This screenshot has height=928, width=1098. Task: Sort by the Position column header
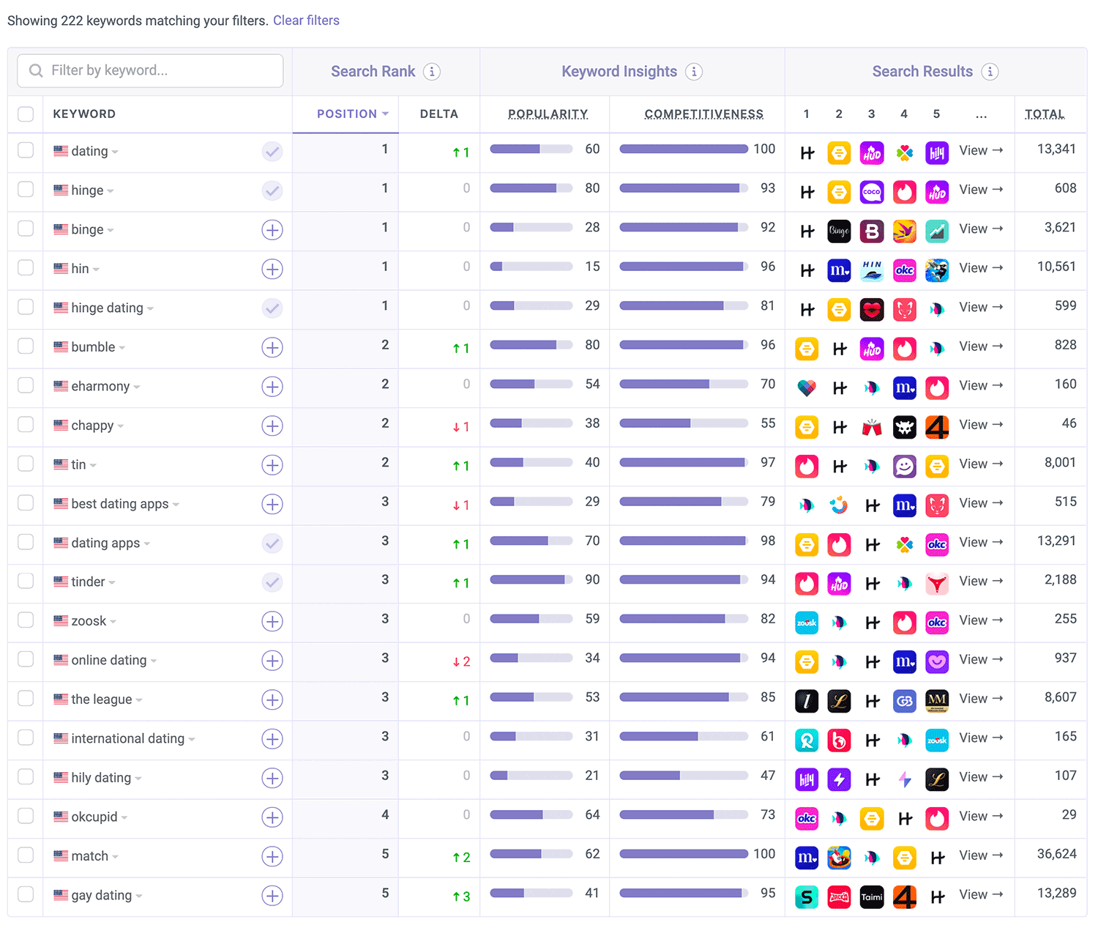pyautogui.click(x=352, y=114)
